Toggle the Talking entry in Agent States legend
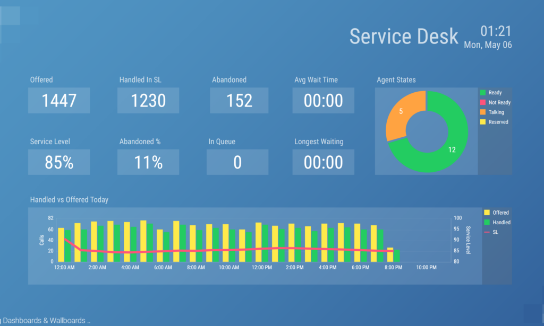This screenshot has height=326, width=544. click(496, 112)
